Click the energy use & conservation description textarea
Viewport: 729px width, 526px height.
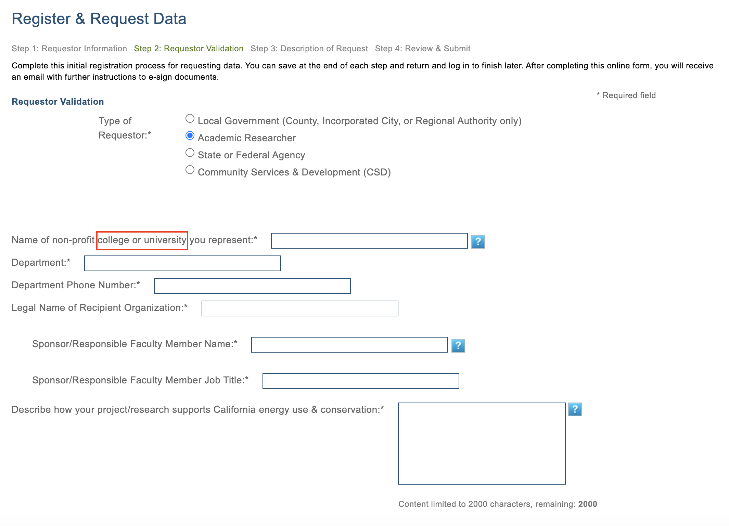482,443
